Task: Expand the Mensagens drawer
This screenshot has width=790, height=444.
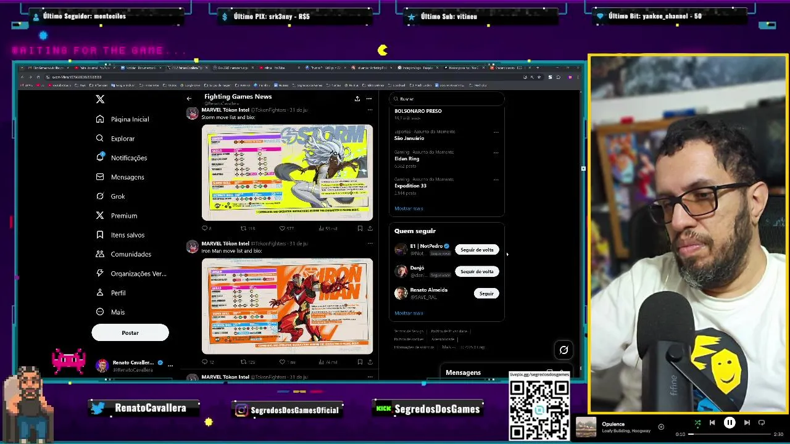Action: click(506, 372)
